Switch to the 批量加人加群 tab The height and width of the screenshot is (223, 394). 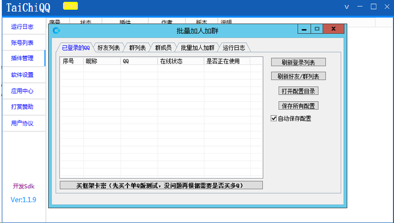click(x=198, y=48)
